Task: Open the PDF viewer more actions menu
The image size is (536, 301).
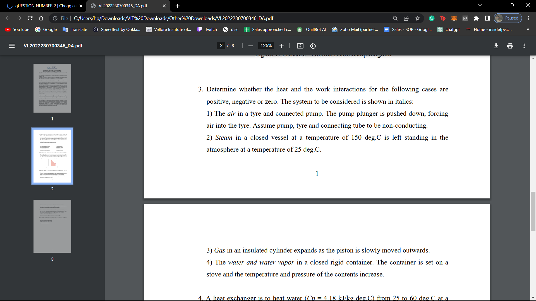Action: [524, 46]
